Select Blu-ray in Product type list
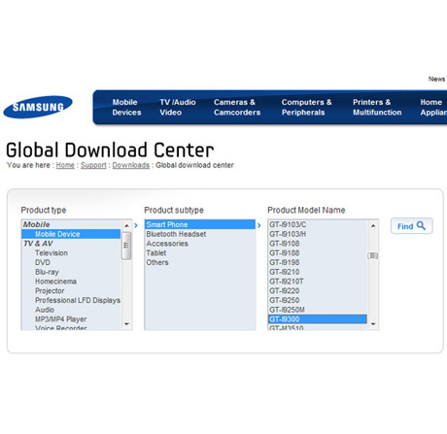Screen dimensions: 447x434 pos(71,272)
